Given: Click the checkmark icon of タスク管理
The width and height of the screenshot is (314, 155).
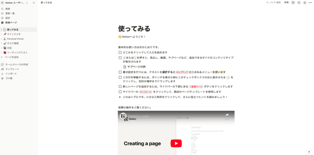Looking at the screenshot, I should click(x=5, y=43).
